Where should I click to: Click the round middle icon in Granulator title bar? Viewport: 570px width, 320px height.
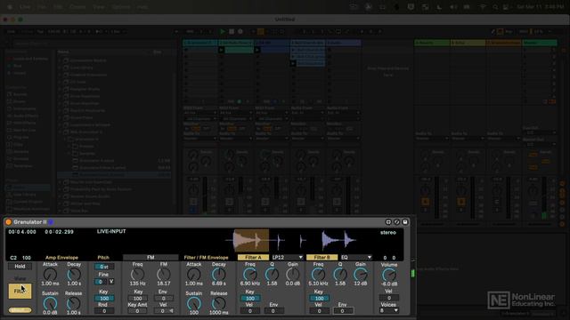click(x=396, y=222)
